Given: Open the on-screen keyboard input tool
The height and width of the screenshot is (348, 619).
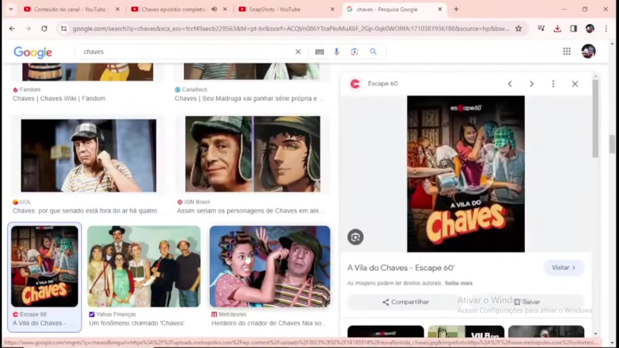Looking at the screenshot, I should (319, 52).
